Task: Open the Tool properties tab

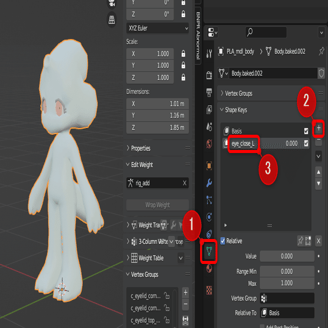Action: click(x=209, y=54)
